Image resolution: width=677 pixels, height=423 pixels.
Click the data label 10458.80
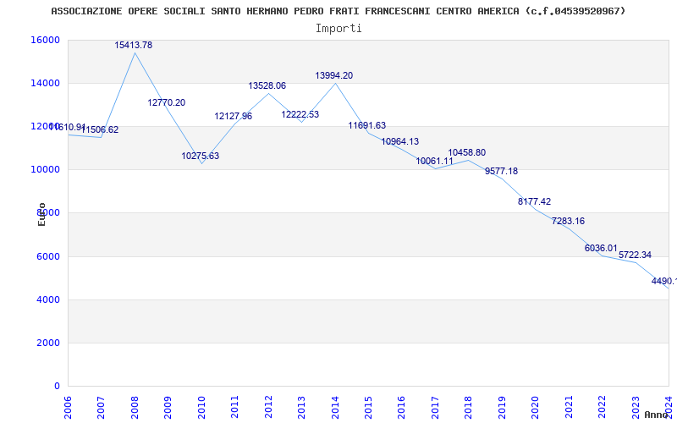coord(467,152)
